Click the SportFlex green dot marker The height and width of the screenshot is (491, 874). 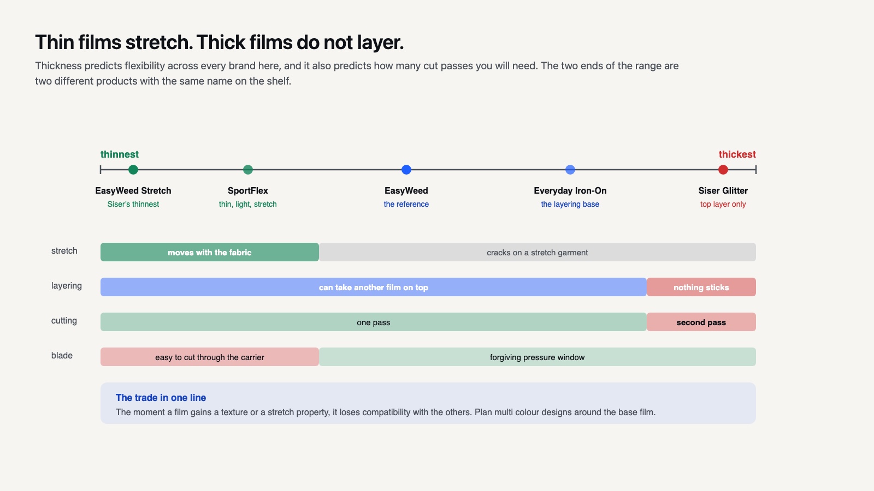[x=248, y=170]
